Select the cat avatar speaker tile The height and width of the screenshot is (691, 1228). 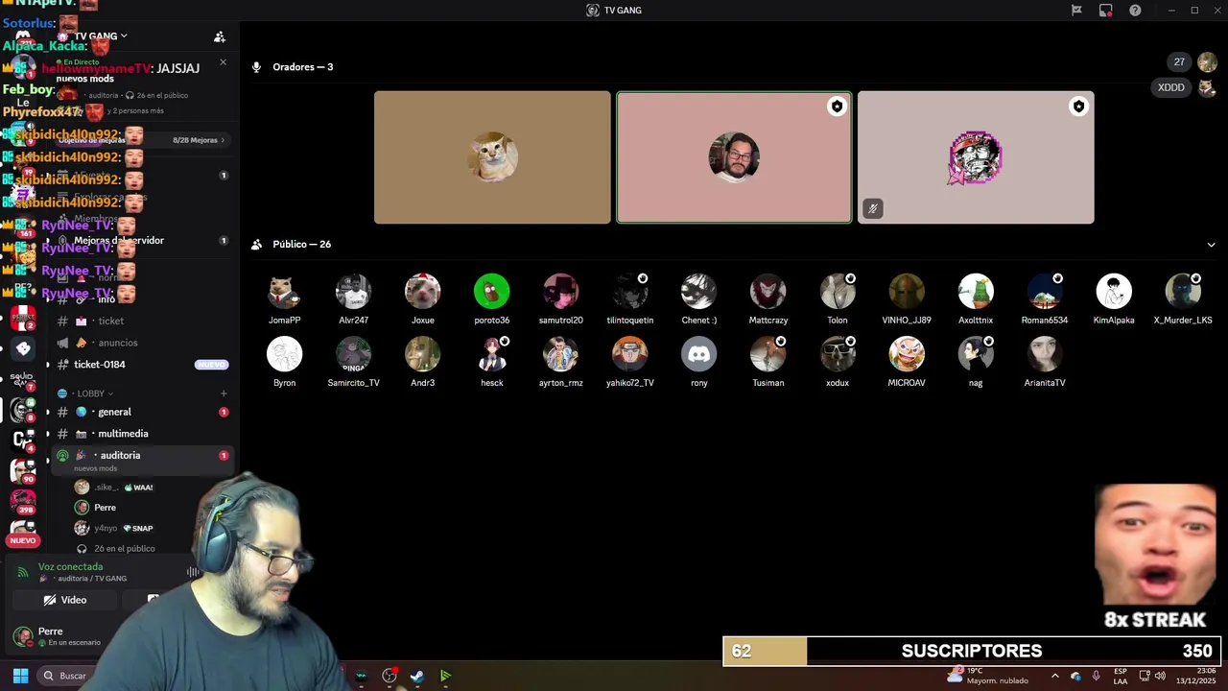(x=492, y=157)
